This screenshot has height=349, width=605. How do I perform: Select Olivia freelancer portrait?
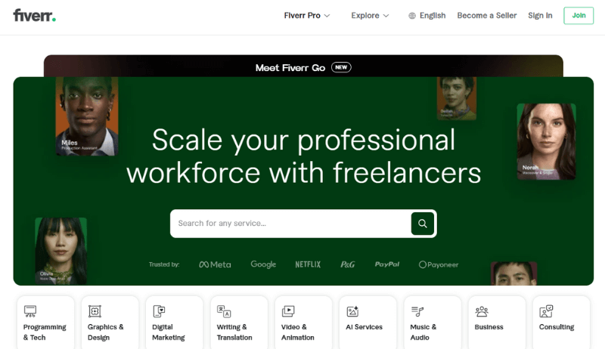pyautogui.click(x=61, y=251)
